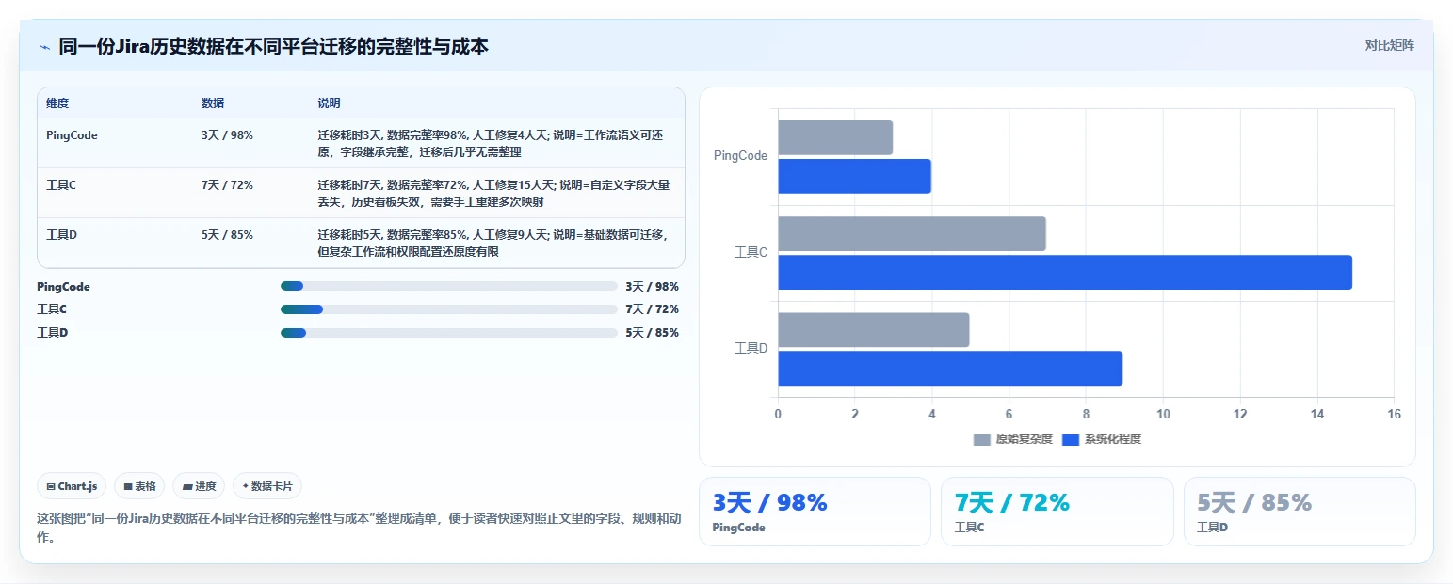This screenshot has width=1453, height=584.
Task: Click the '5天 / 85%' table cell
Action: pos(227,235)
